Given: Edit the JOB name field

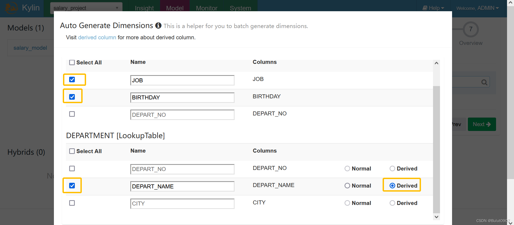Looking at the screenshot, I should 182,80.
